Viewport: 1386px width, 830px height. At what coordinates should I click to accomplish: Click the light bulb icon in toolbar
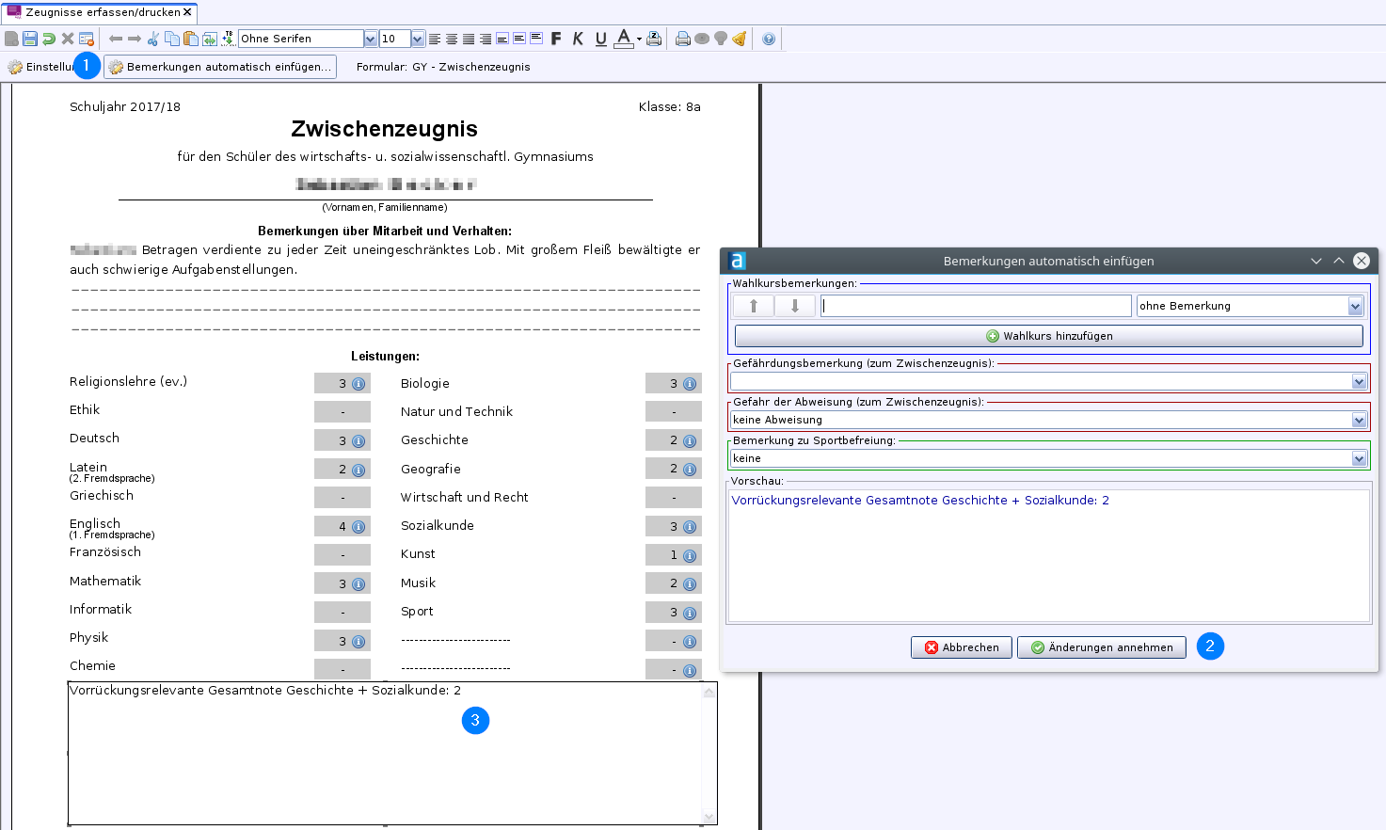(x=721, y=39)
